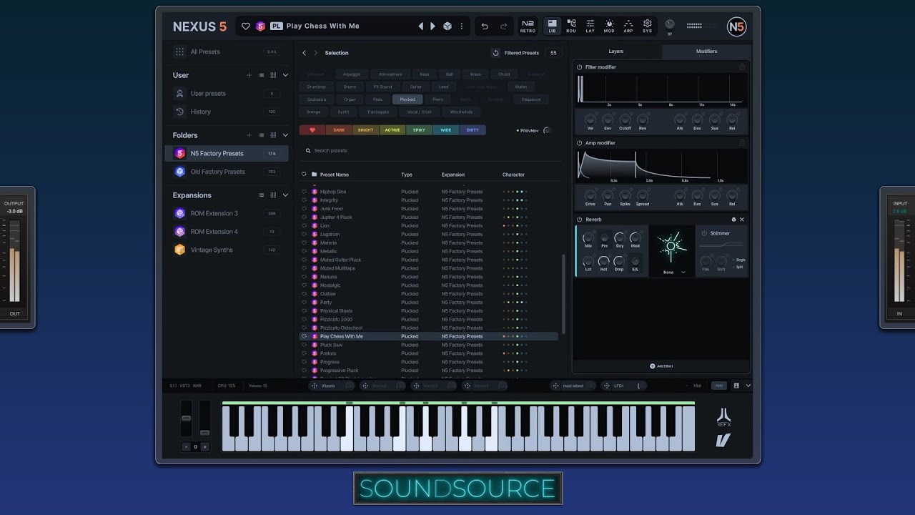Toggle keyboard panel layout icon
This screenshot has width=915, height=515.
[x=737, y=386]
